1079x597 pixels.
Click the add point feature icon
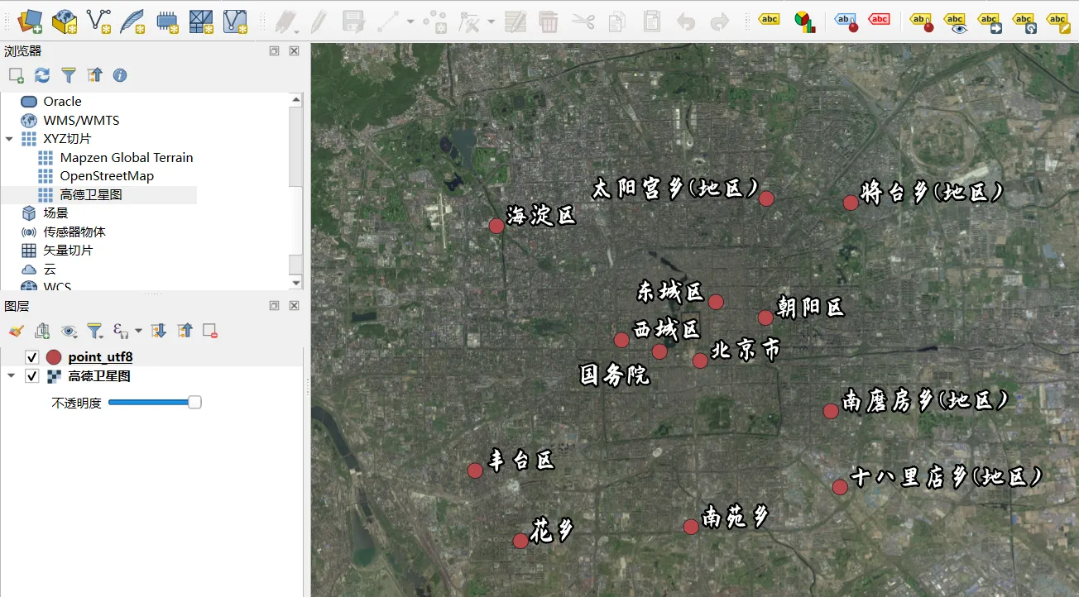pyautogui.click(x=434, y=21)
